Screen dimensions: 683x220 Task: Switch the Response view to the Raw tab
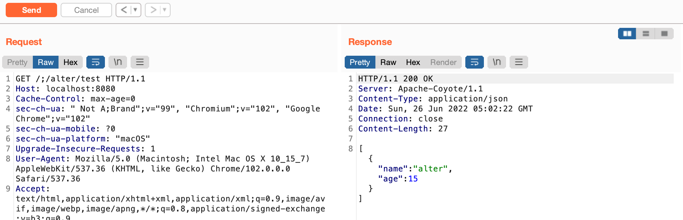(388, 62)
